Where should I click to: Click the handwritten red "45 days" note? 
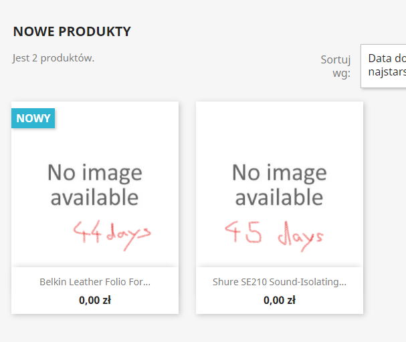pyautogui.click(x=274, y=234)
